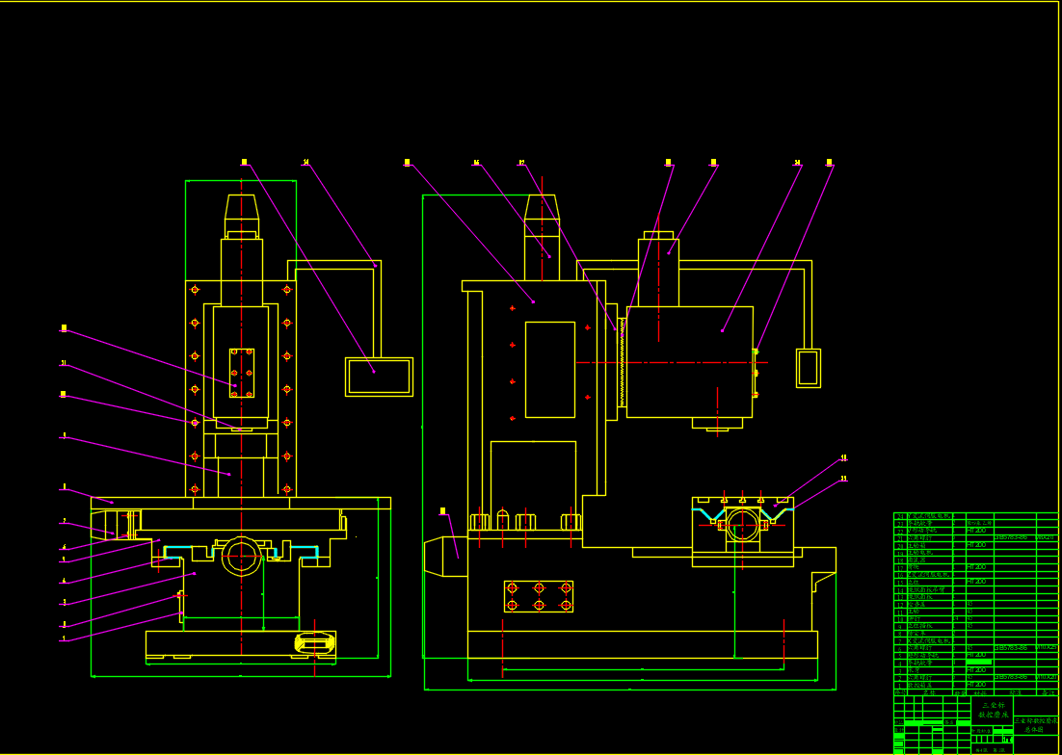Click balloon number 16 above right view
Viewport: 1062px width, 755px height.
point(476,163)
